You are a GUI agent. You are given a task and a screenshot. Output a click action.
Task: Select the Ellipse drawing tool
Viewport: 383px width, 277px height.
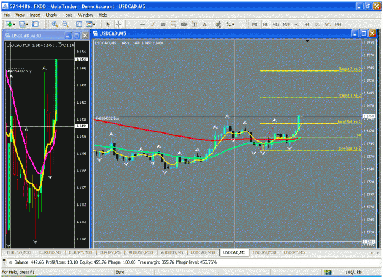click(x=184, y=24)
